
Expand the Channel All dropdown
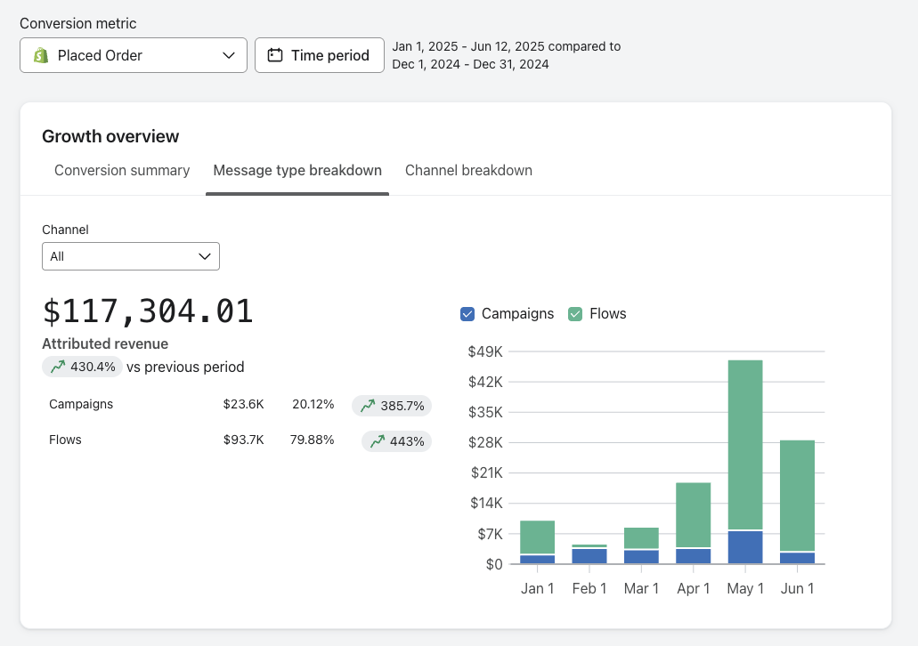(131, 256)
